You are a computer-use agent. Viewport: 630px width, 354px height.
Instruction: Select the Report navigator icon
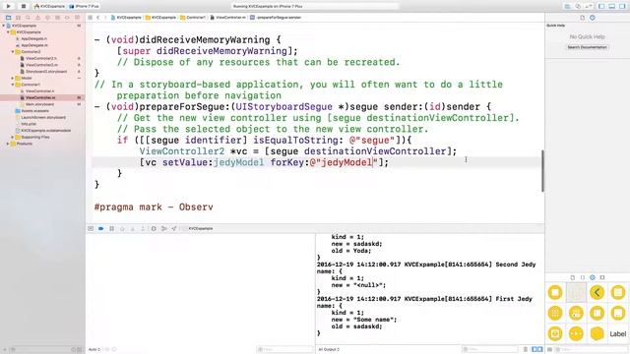pyautogui.click(x=77, y=18)
